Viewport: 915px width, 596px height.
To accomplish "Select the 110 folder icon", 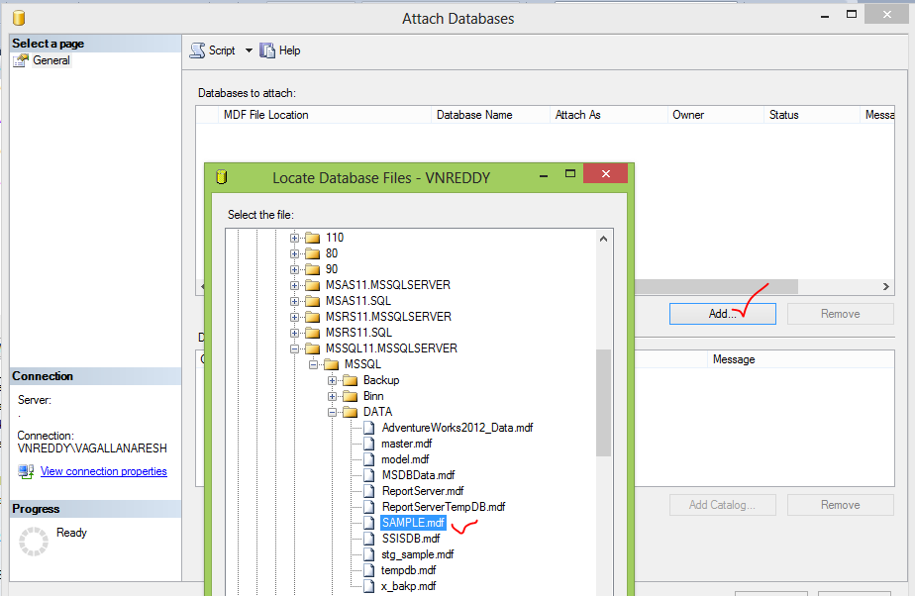I will click(x=313, y=238).
